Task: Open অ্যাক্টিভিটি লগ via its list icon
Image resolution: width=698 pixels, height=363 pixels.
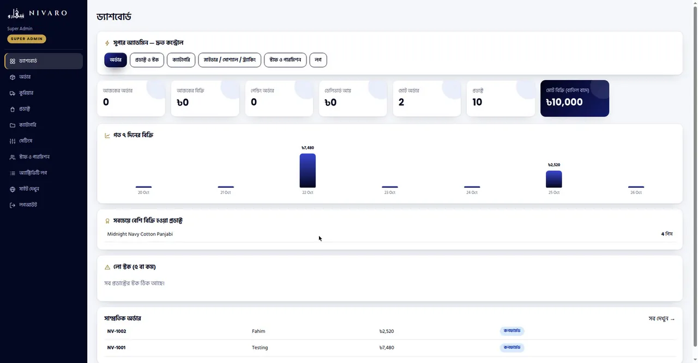Action: click(x=13, y=173)
